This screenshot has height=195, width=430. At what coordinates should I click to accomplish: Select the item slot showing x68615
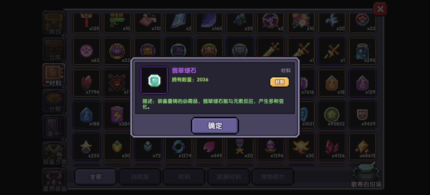click(x=363, y=147)
